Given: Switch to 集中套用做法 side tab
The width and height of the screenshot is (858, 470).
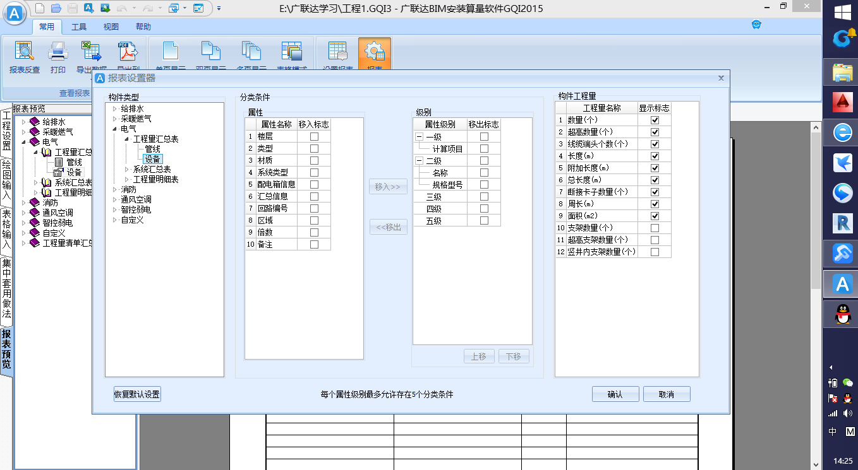Looking at the screenshot, I should (6, 289).
